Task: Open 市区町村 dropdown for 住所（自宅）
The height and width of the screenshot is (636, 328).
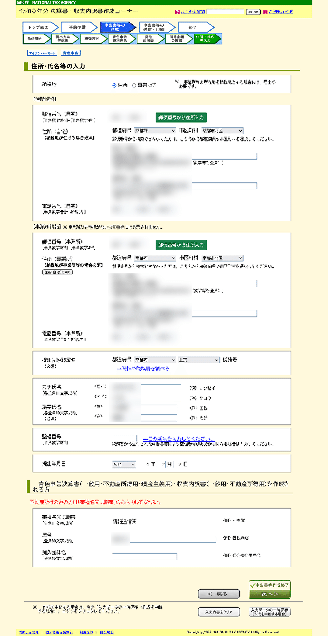Action: [x=222, y=131]
